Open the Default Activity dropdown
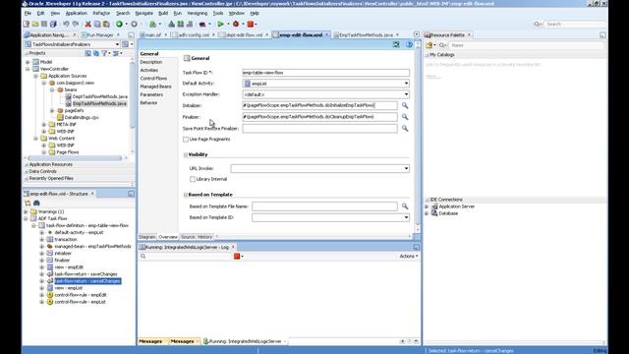The height and width of the screenshot is (354, 629). point(406,84)
